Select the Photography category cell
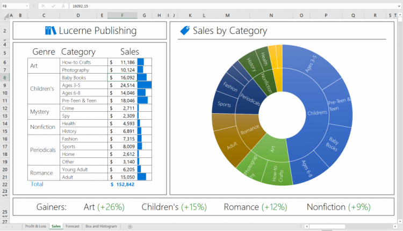 [84, 70]
